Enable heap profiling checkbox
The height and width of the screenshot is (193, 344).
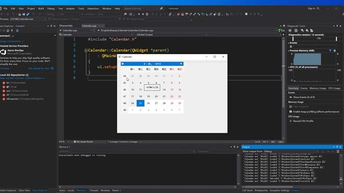tap(291, 112)
